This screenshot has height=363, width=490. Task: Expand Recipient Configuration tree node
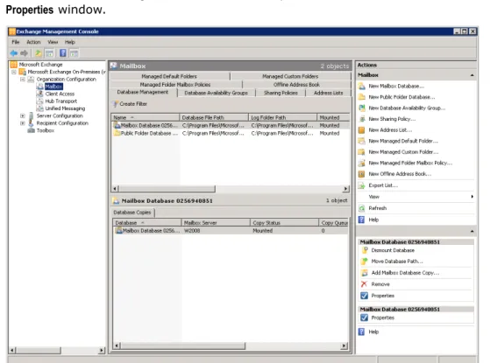pyautogui.click(x=23, y=123)
